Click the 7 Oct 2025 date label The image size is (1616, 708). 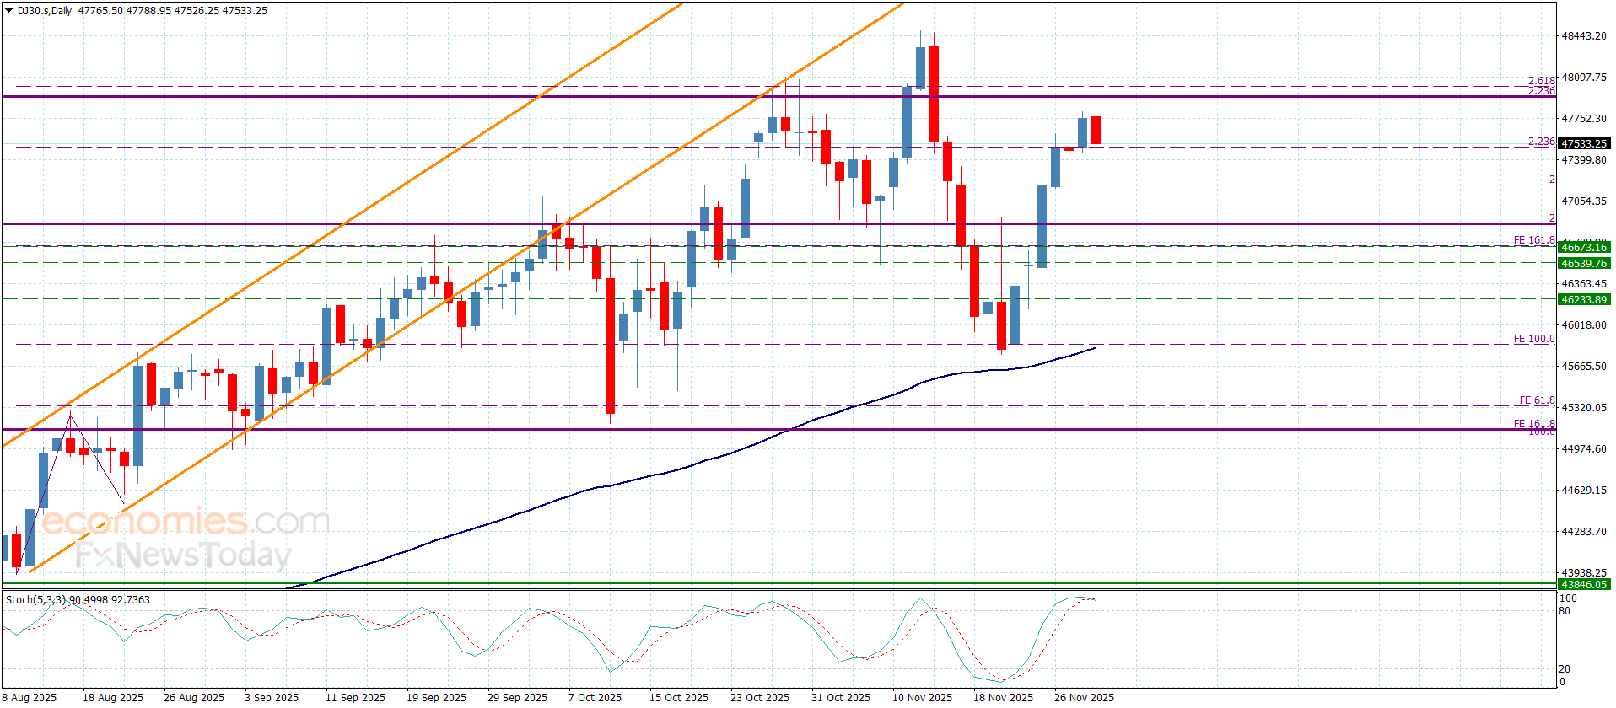coord(595,697)
